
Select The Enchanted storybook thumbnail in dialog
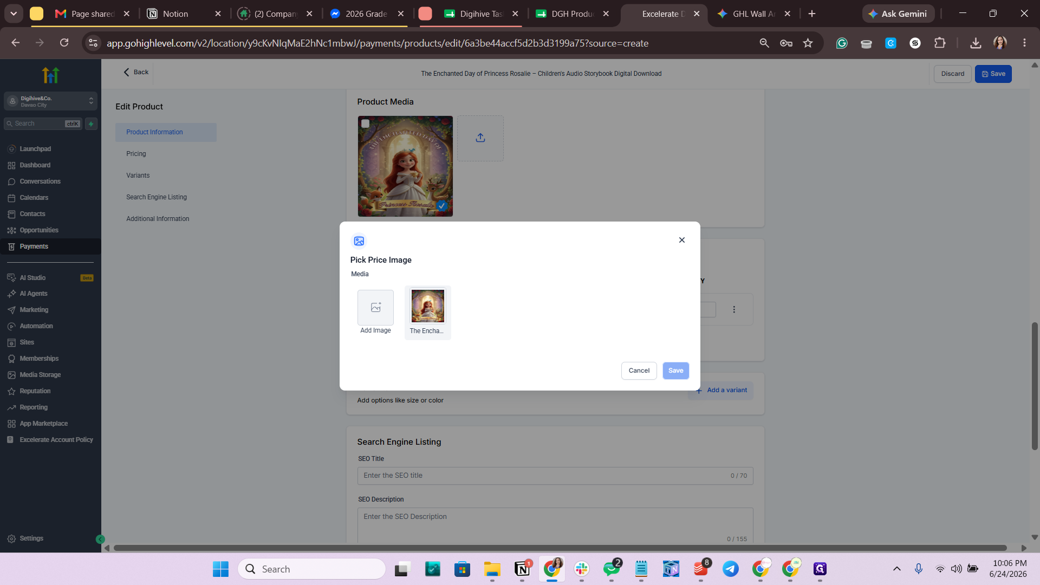[x=427, y=306]
